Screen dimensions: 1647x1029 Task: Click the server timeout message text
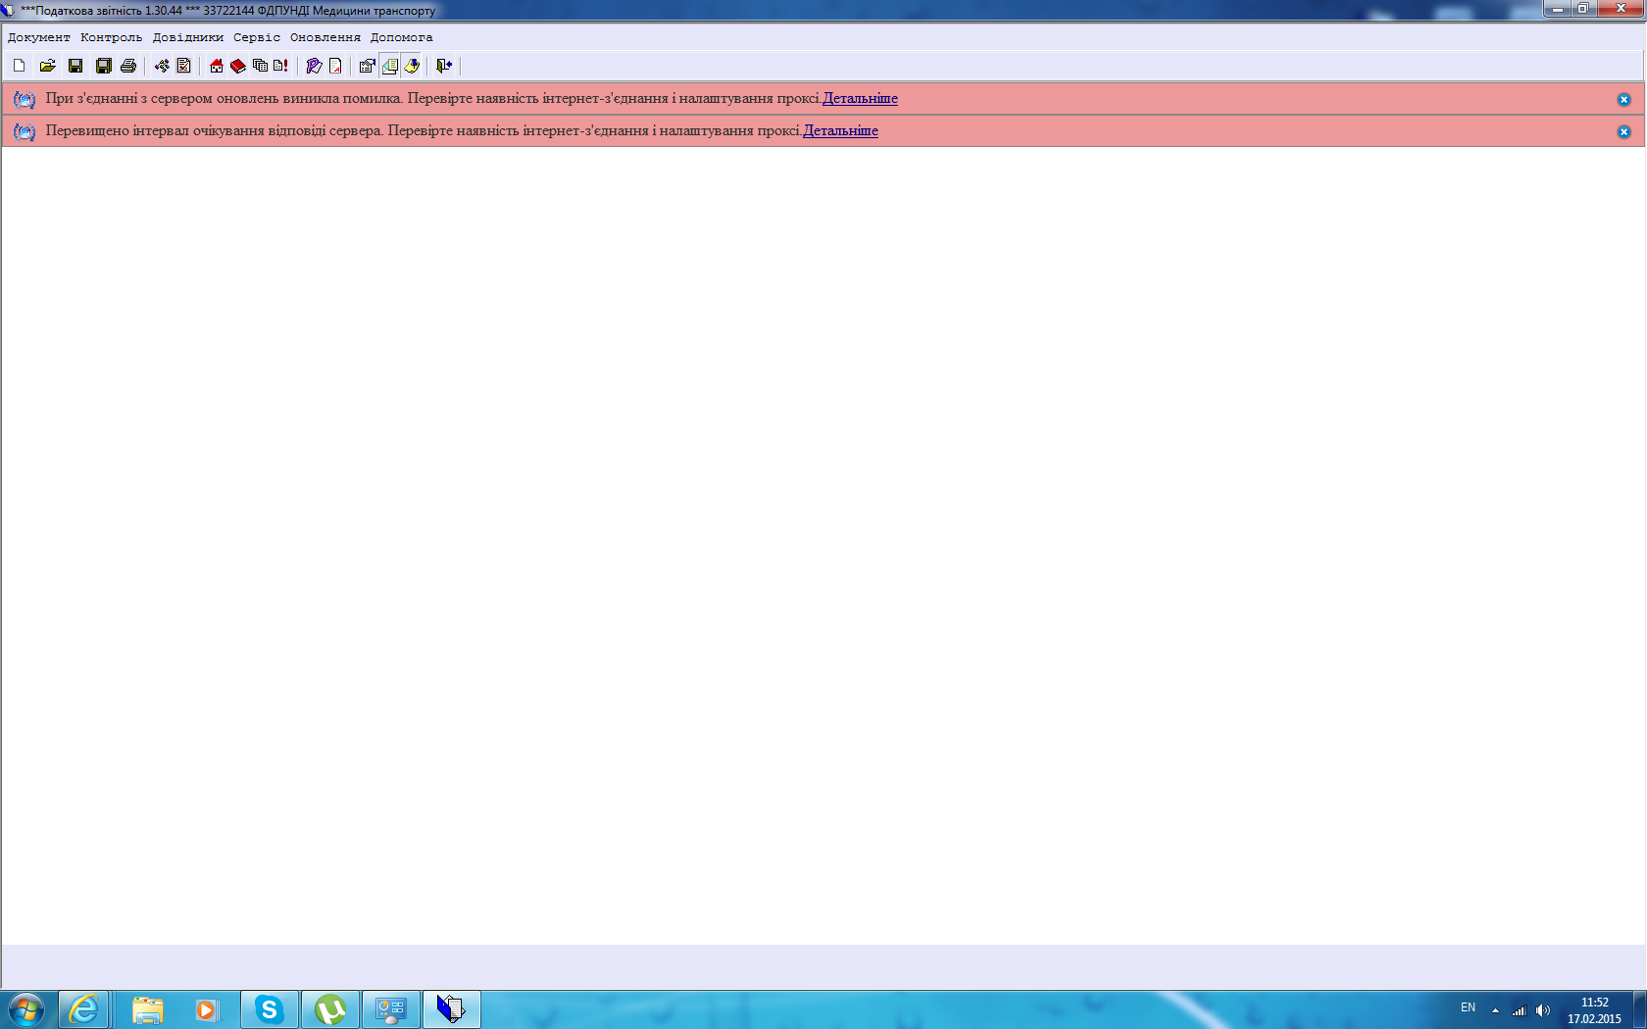click(424, 130)
